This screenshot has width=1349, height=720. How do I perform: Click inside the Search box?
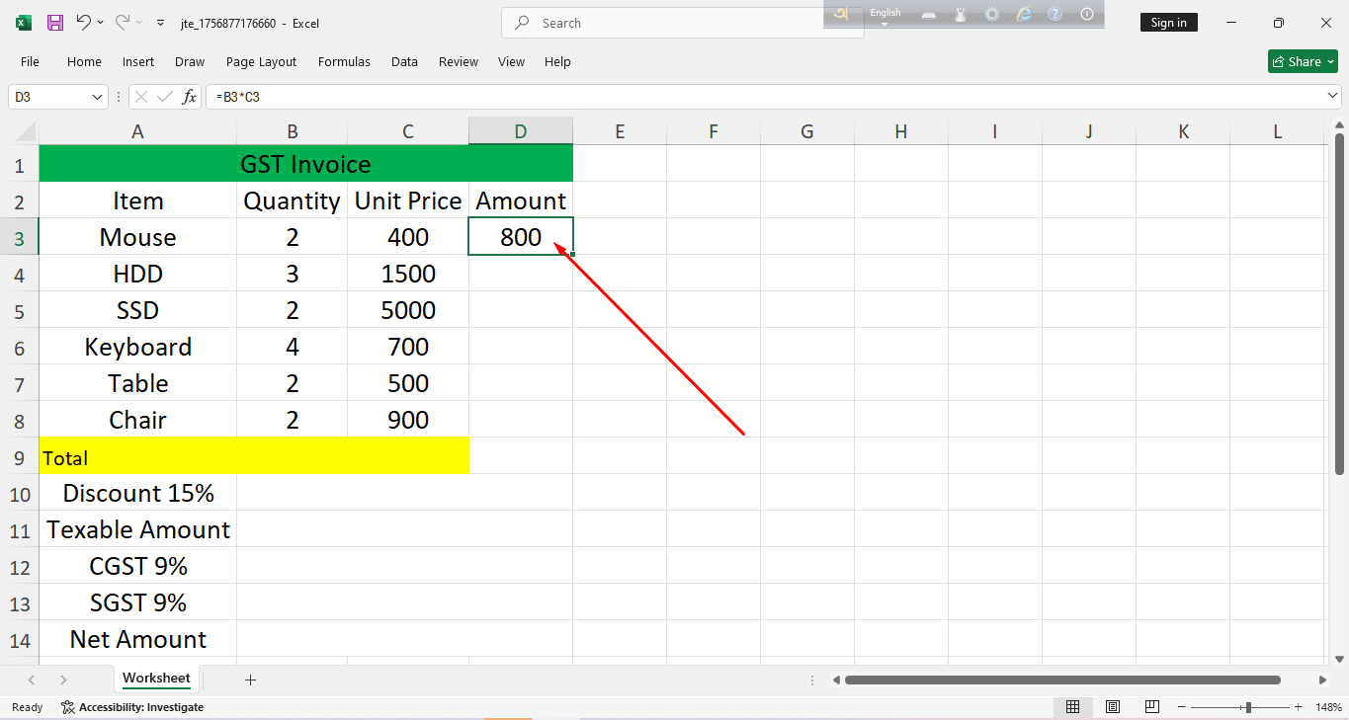[692, 23]
